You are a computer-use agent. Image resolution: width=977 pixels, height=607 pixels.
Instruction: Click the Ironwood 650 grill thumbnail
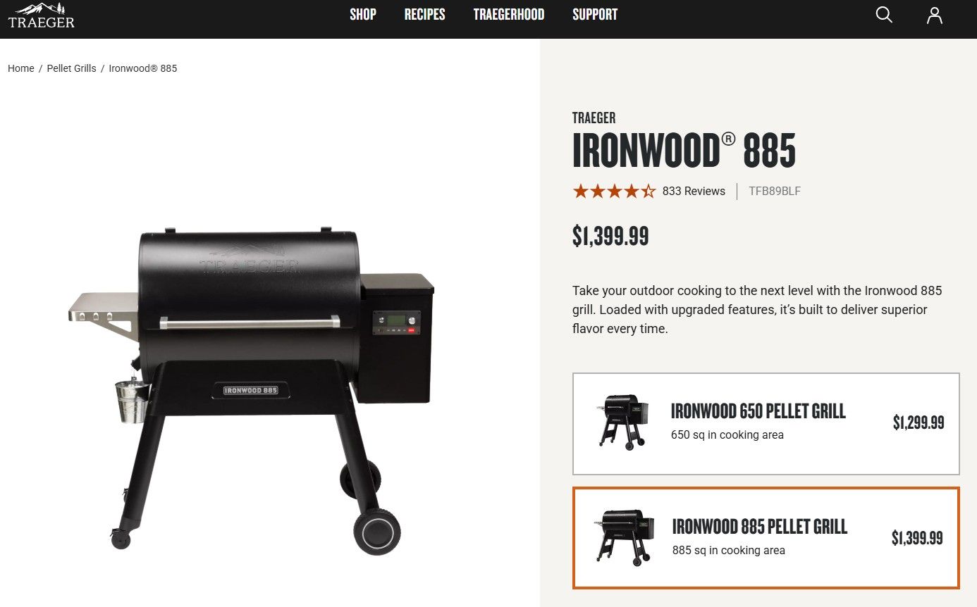click(x=621, y=422)
